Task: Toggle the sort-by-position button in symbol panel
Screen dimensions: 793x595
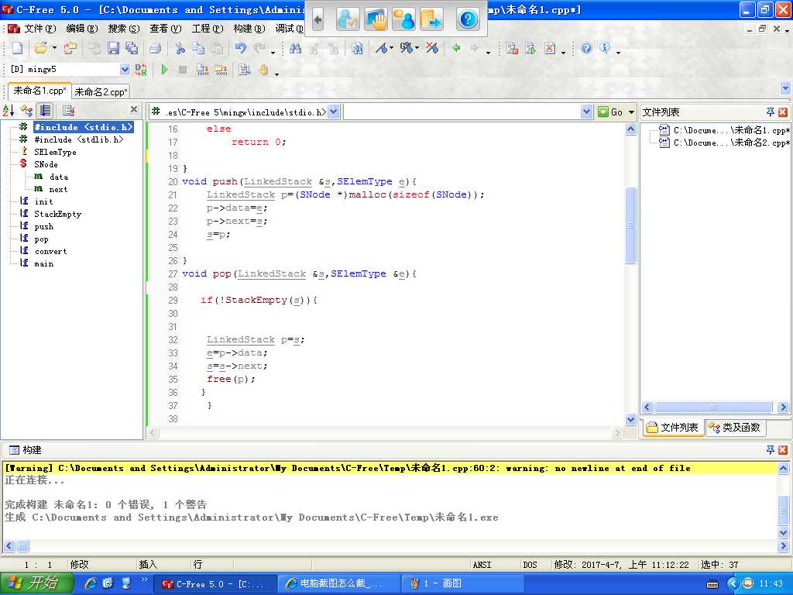Action: pyautogui.click(x=45, y=110)
